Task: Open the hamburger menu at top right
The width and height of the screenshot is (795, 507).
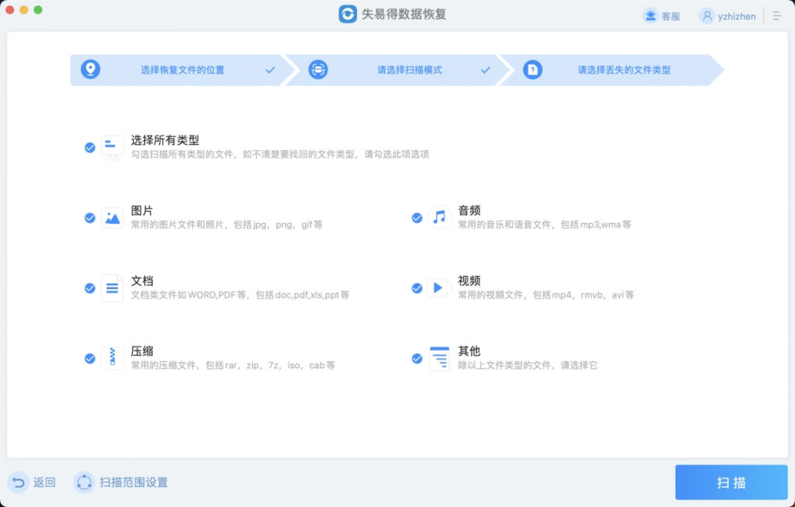Action: point(777,15)
